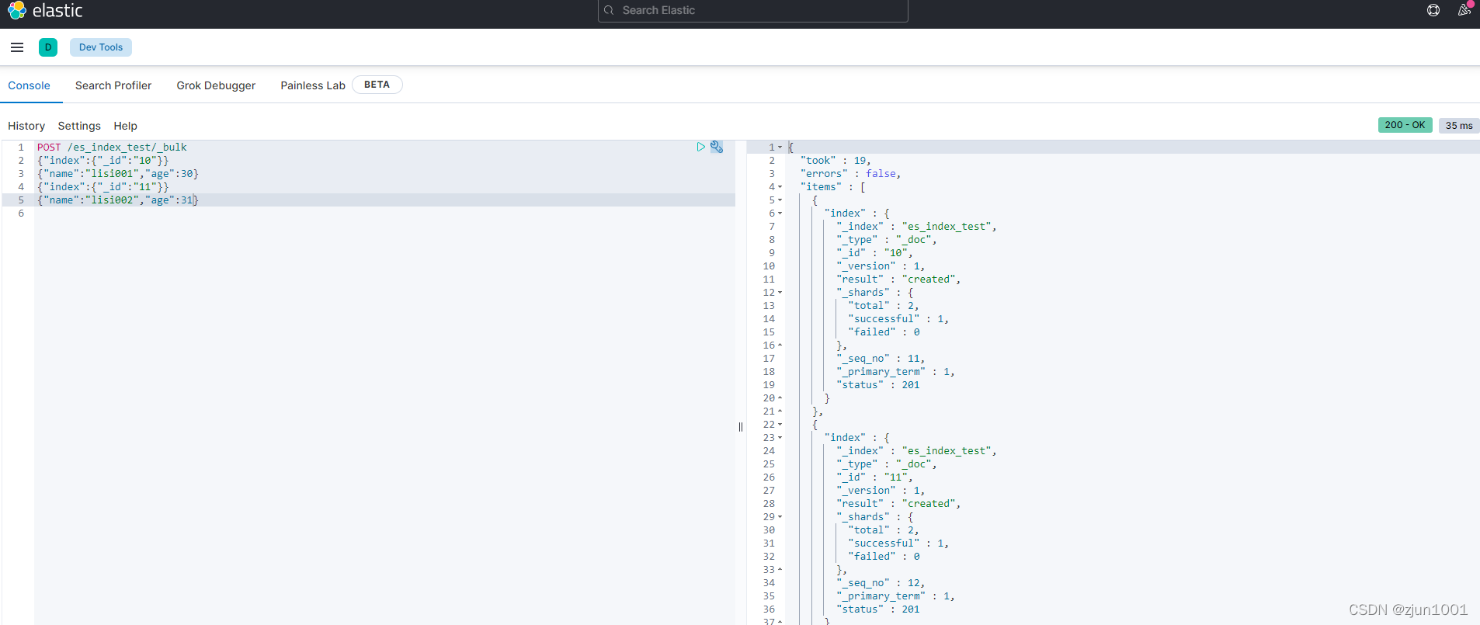The image size is (1480, 625).
Task: Collapse response line 1 root object
Action: (780, 148)
